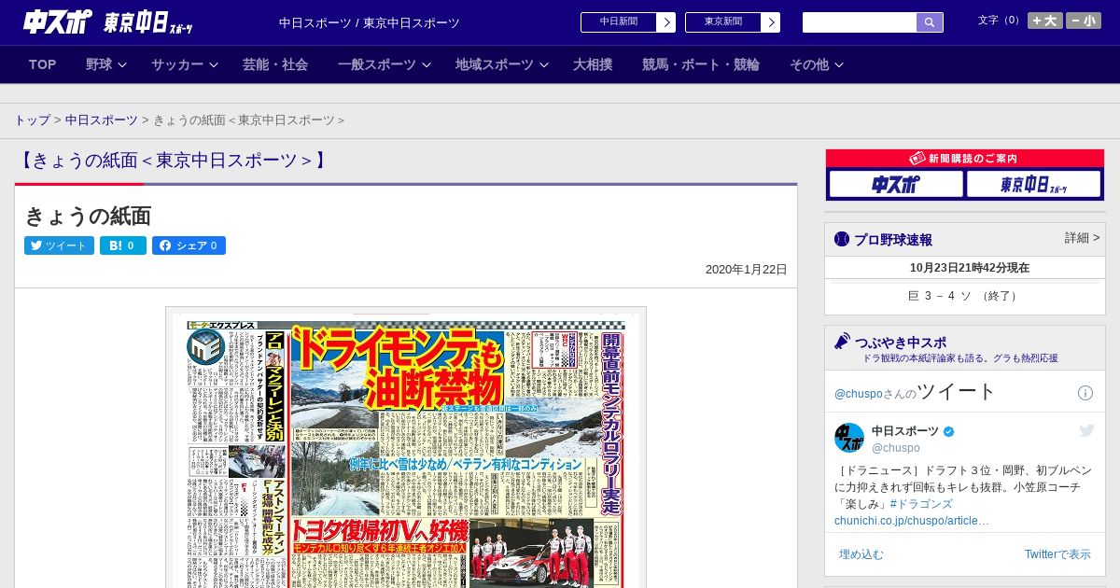1120x588 pixels.
Task: Click the arrow next to 東京新聞
Action: 771,22
